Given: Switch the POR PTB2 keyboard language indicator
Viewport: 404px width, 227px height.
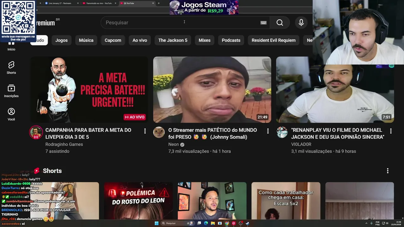Looking at the screenshot, I should [377, 223].
